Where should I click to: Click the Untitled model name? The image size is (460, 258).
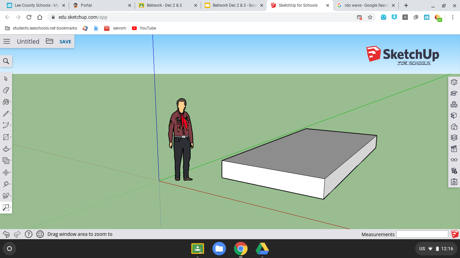tap(28, 41)
